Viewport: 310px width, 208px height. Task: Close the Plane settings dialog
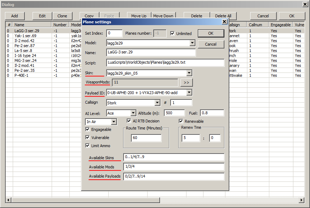coord(224,22)
